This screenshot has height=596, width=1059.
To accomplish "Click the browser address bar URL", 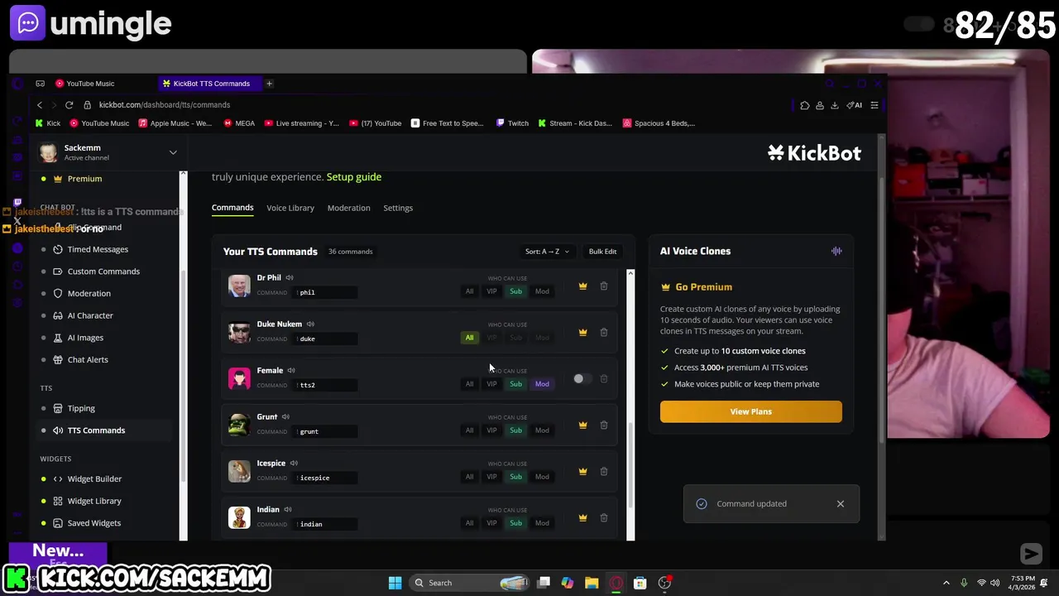I will coord(165,105).
